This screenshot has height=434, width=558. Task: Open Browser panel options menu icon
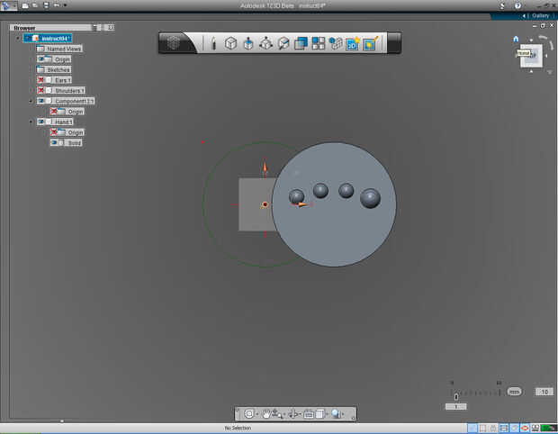tap(96, 27)
